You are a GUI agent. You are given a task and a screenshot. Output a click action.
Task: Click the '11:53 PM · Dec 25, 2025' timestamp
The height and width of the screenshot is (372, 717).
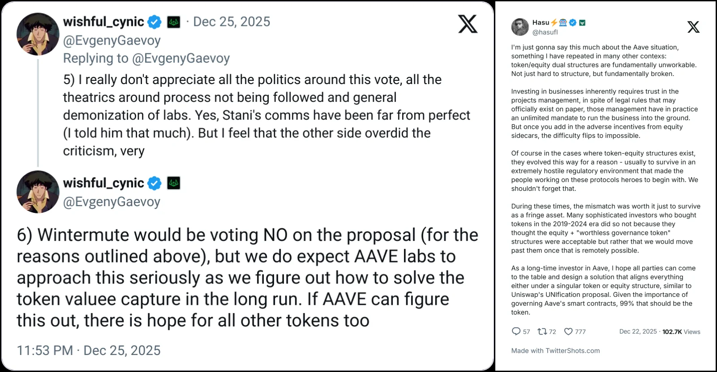coord(89,351)
